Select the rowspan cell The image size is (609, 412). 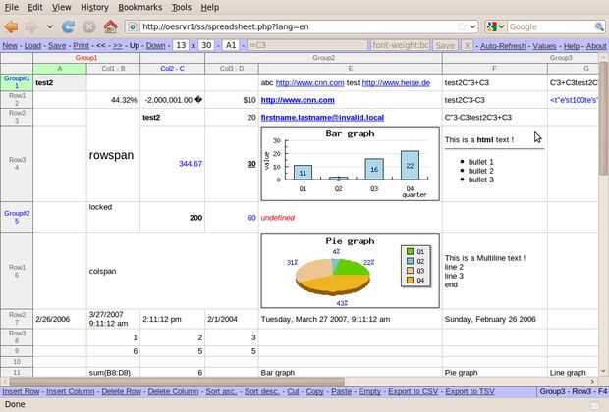(x=113, y=155)
